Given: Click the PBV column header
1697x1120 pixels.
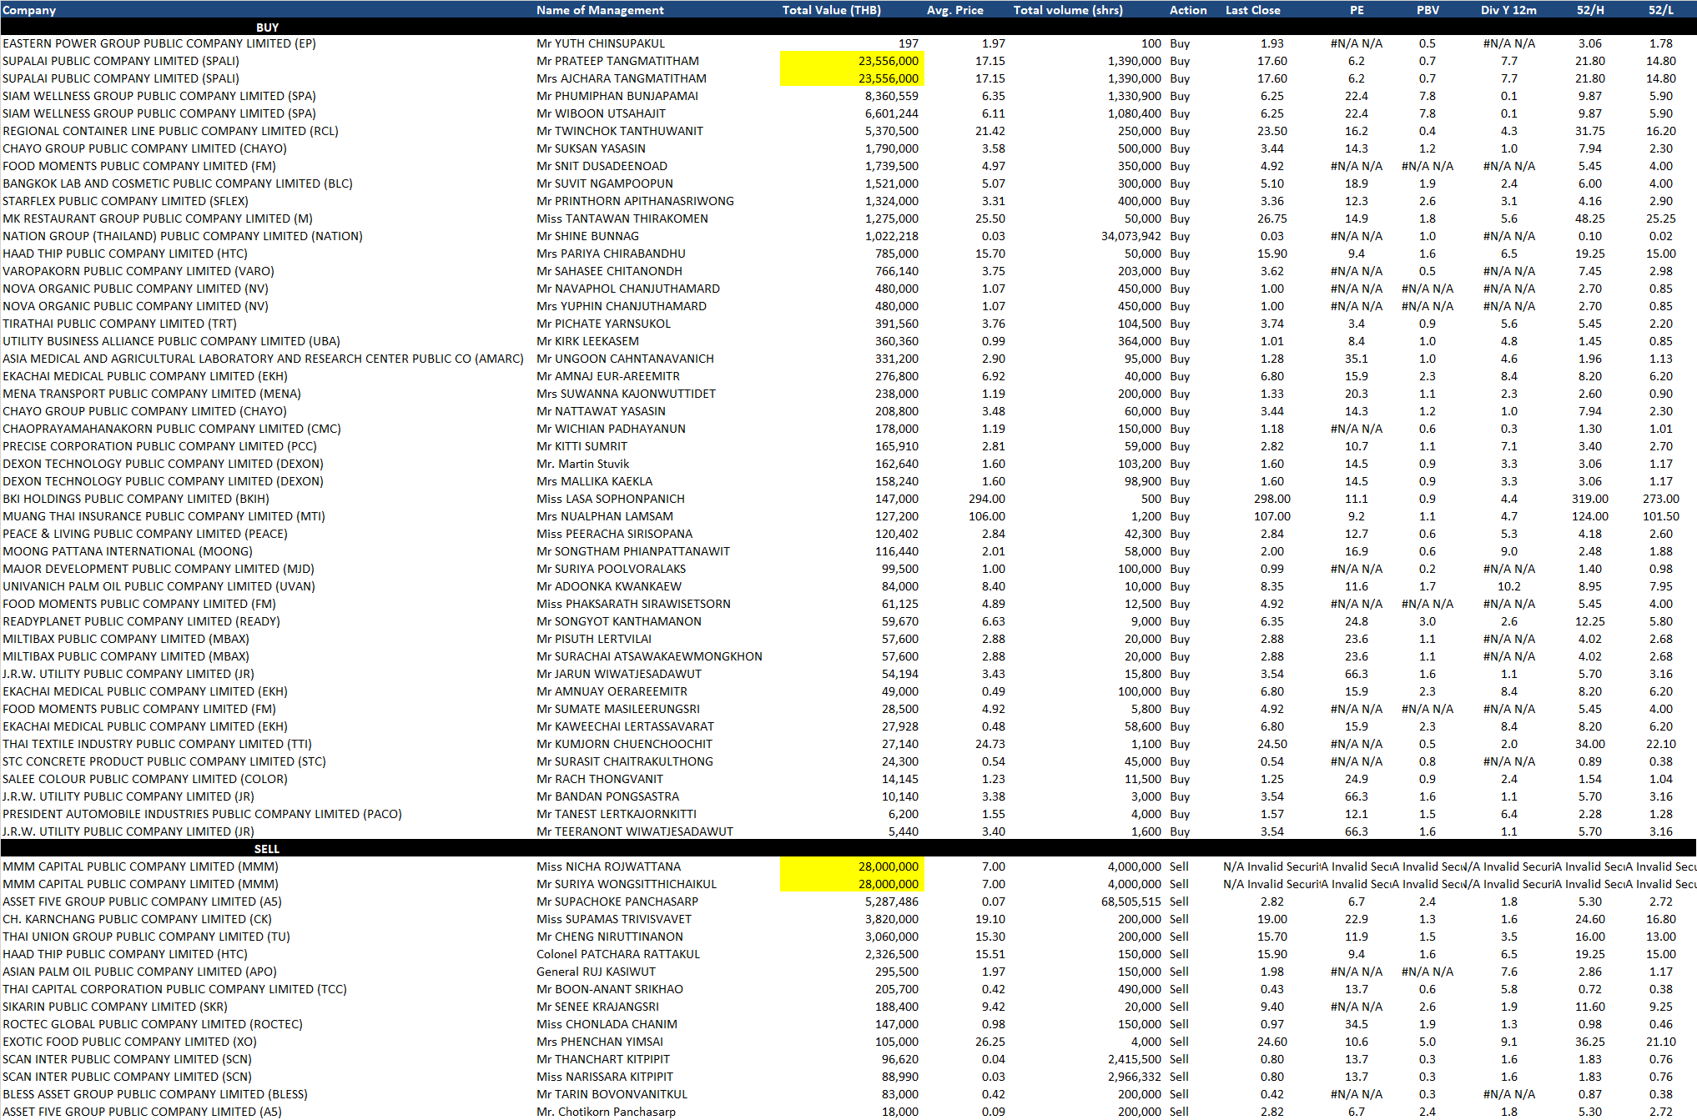Looking at the screenshot, I should [x=1428, y=10].
